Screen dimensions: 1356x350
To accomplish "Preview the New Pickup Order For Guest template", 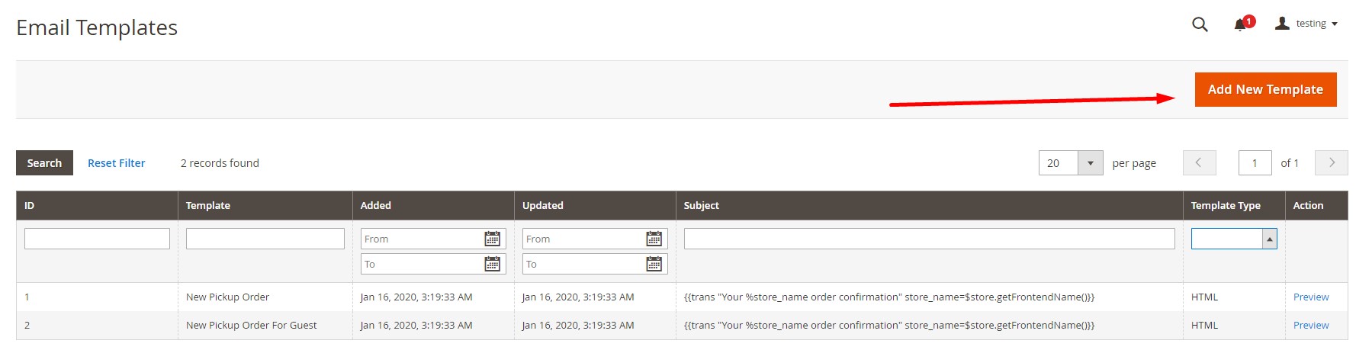I will click(x=1310, y=325).
